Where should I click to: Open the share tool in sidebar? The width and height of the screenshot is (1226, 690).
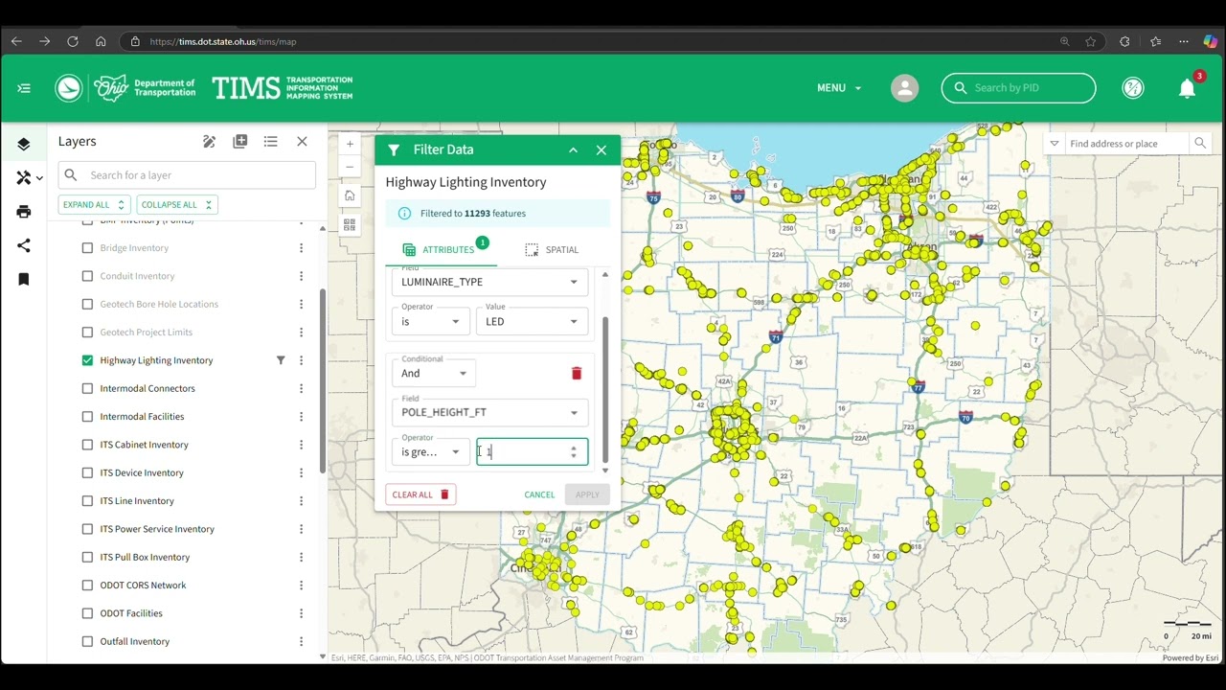click(x=24, y=245)
